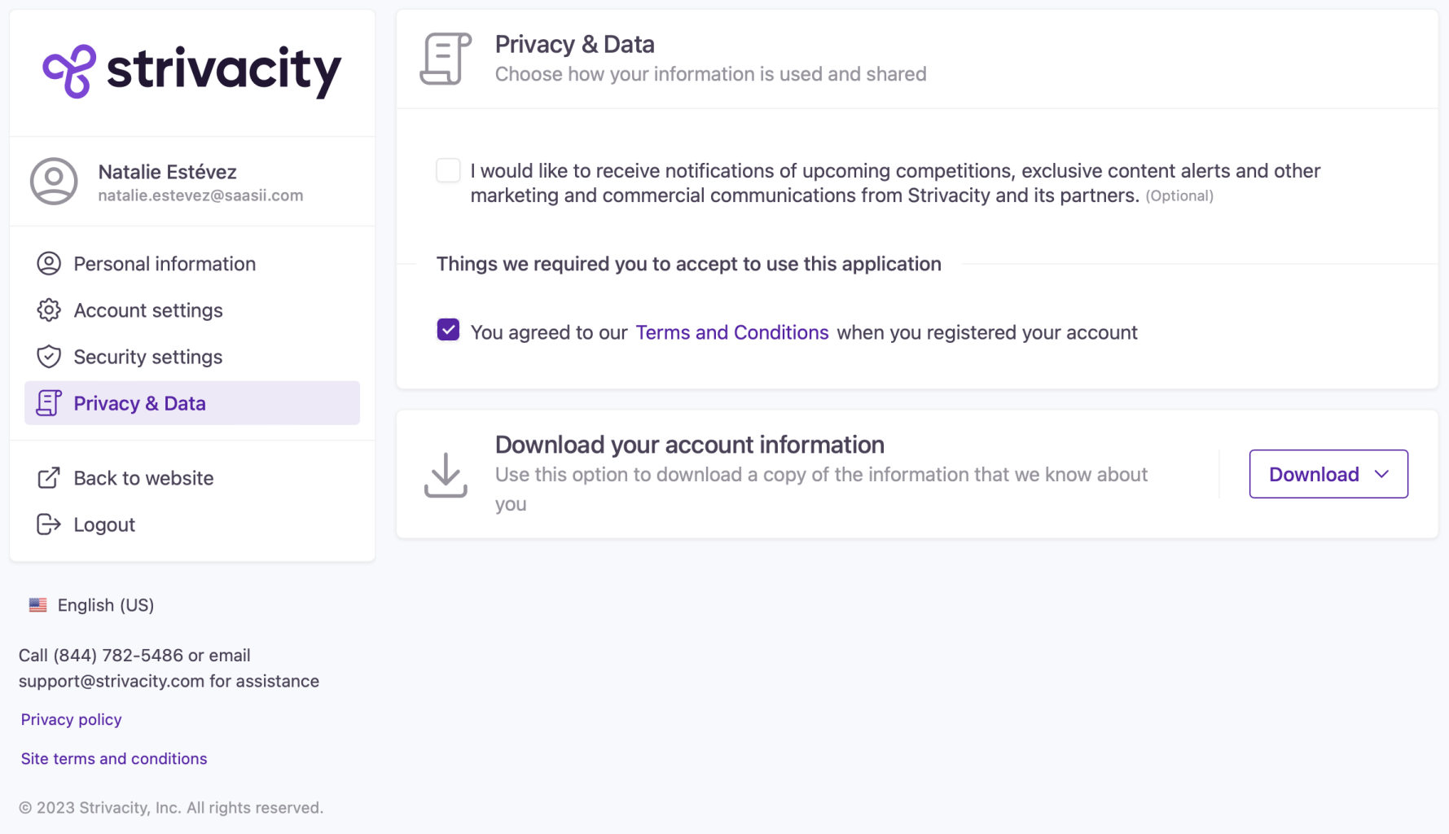The image size is (1449, 834).
Task: Click the Account settings gear icon
Action: (x=49, y=310)
